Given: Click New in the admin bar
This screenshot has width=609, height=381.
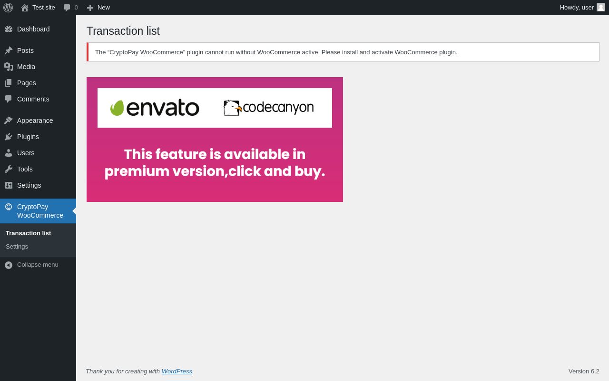Looking at the screenshot, I should click(104, 8).
